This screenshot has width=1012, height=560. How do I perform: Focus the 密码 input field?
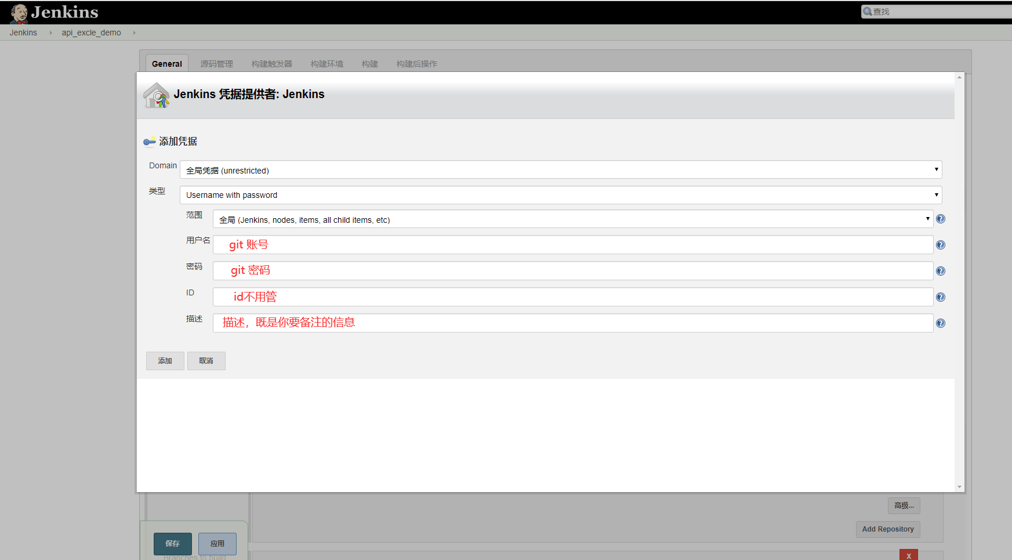[573, 271]
